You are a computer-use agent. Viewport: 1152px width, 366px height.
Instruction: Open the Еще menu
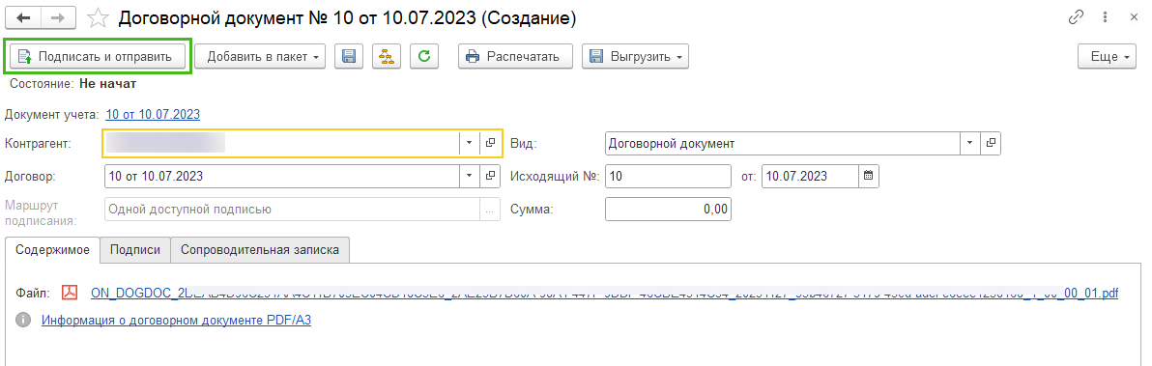click(1109, 56)
